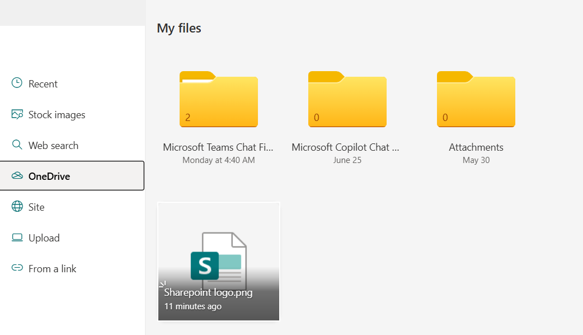Click the Stock images icon

(17, 114)
